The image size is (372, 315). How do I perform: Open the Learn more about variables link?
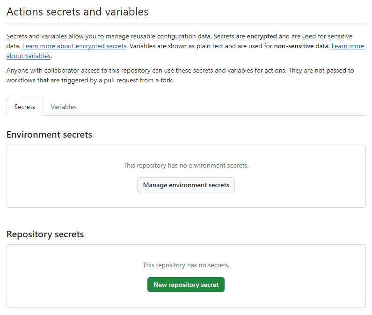click(x=348, y=46)
